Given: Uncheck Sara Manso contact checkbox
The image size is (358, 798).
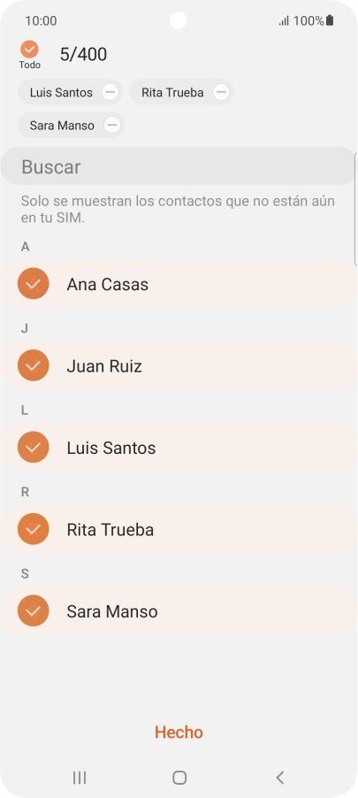Looking at the screenshot, I should [33, 610].
